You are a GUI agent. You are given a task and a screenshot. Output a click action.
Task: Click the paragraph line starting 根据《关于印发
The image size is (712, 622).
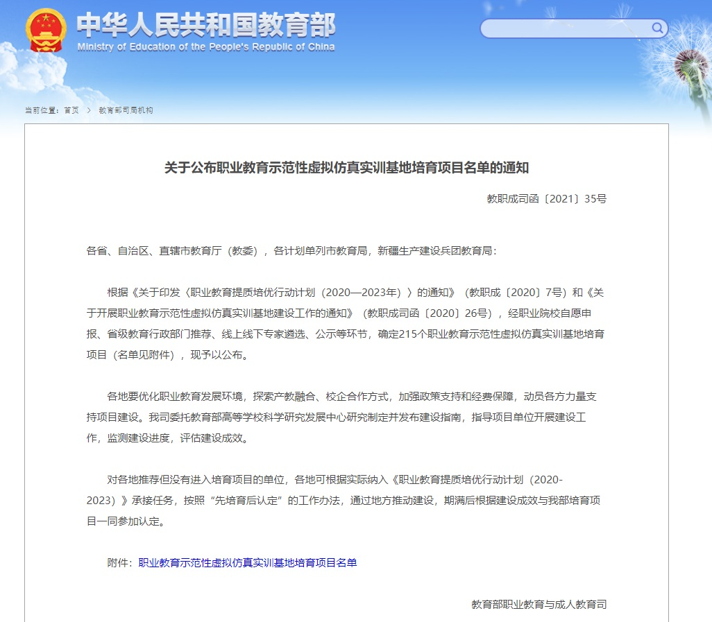pyautogui.click(x=355, y=293)
